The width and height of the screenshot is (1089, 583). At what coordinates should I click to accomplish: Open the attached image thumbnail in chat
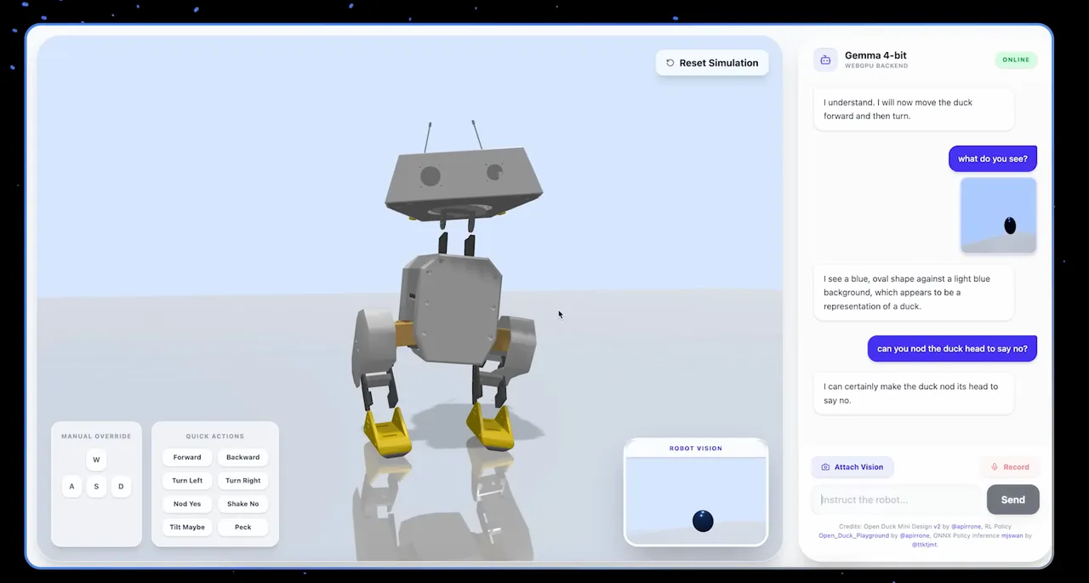(998, 215)
